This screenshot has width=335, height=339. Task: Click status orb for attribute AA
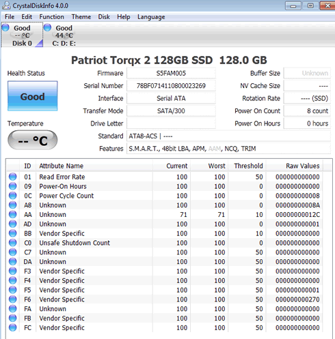coord(13,215)
